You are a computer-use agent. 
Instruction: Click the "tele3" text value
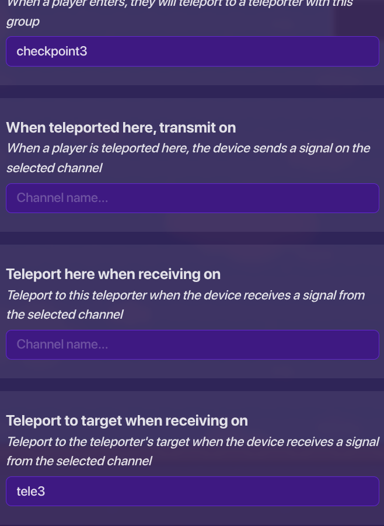31,492
